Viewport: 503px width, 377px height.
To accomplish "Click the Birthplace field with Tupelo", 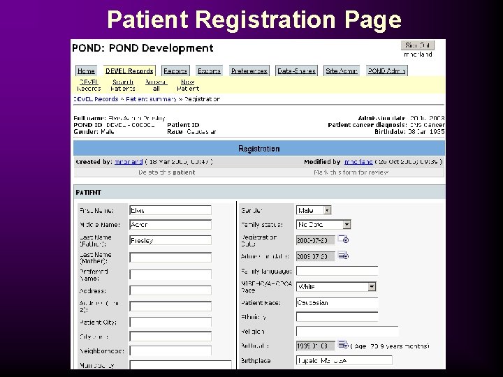I will 344,360.
